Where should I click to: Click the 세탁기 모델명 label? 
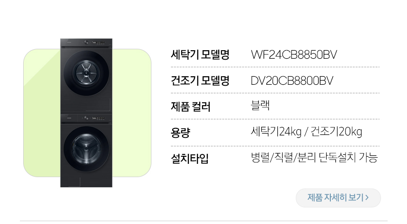200,54
